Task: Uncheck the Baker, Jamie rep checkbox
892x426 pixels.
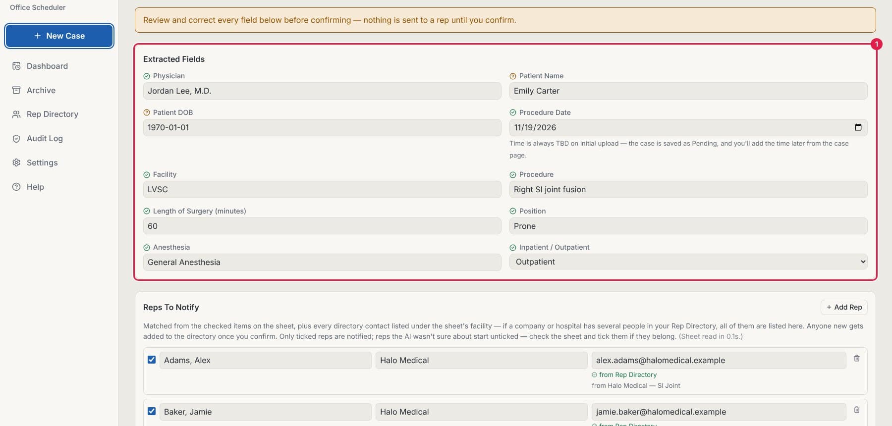Action: pos(152,411)
